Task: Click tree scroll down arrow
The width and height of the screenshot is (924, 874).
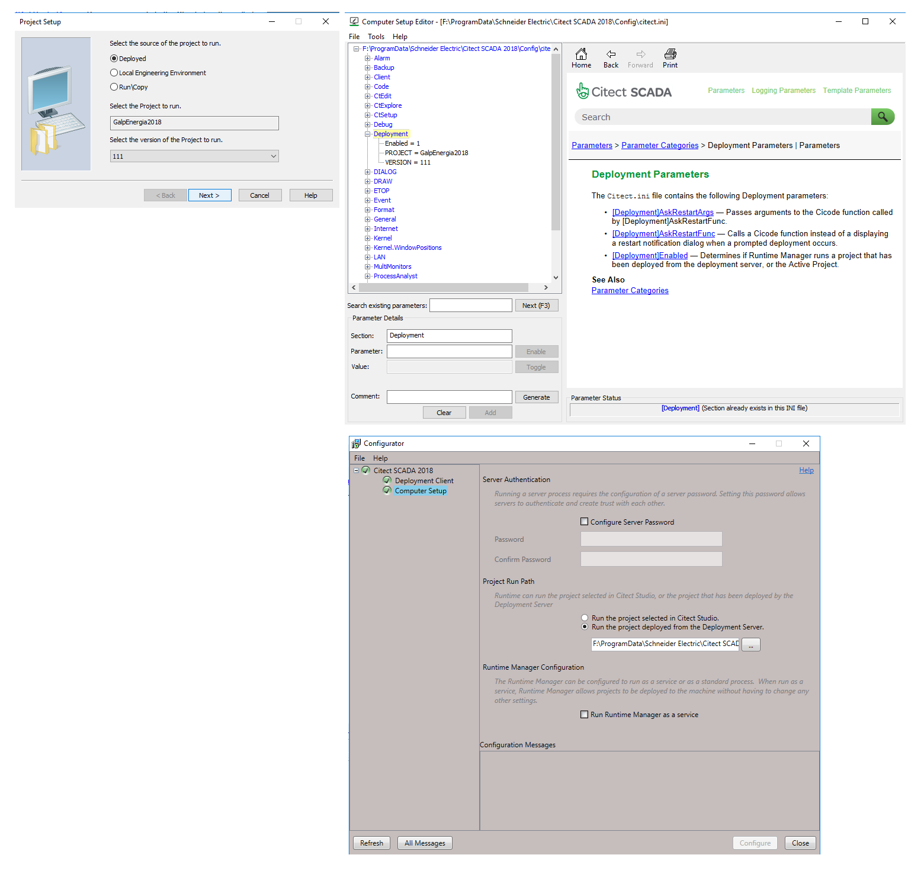Action: coord(556,277)
